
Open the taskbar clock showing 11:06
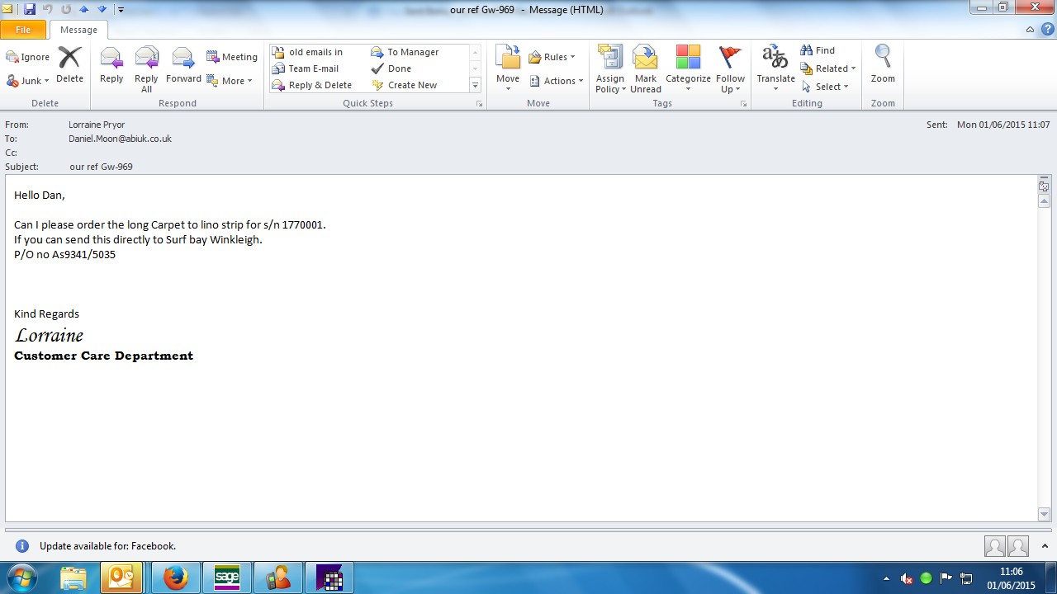point(1011,578)
